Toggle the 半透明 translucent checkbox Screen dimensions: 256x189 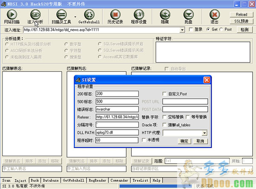[x=144, y=140]
